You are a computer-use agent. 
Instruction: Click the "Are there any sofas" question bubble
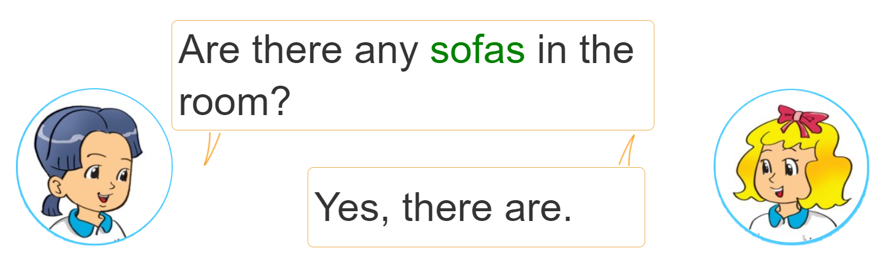click(x=412, y=75)
